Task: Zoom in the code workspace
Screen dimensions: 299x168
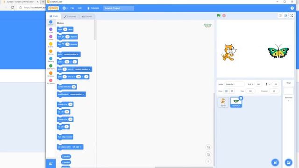Action: [208, 147]
